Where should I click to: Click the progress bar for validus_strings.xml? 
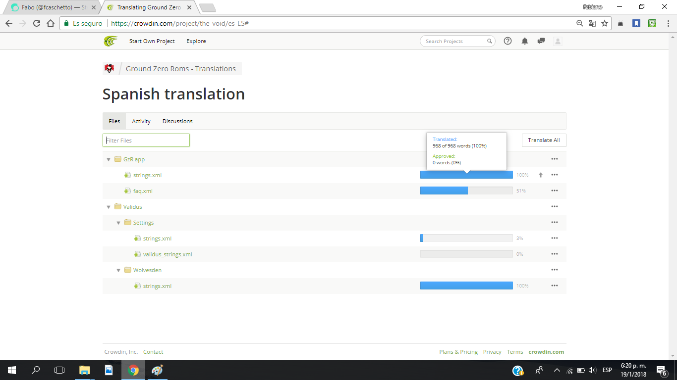click(x=466, y=254)
